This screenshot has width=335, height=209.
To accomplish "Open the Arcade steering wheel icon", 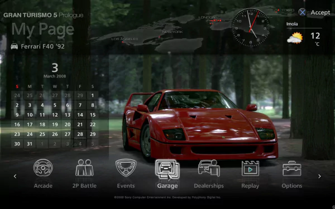I will tap(43, 168).
